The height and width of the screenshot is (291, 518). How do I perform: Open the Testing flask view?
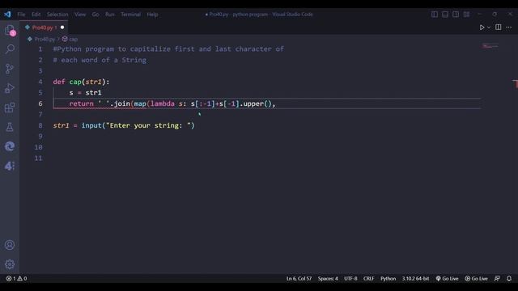click(10, 127)
